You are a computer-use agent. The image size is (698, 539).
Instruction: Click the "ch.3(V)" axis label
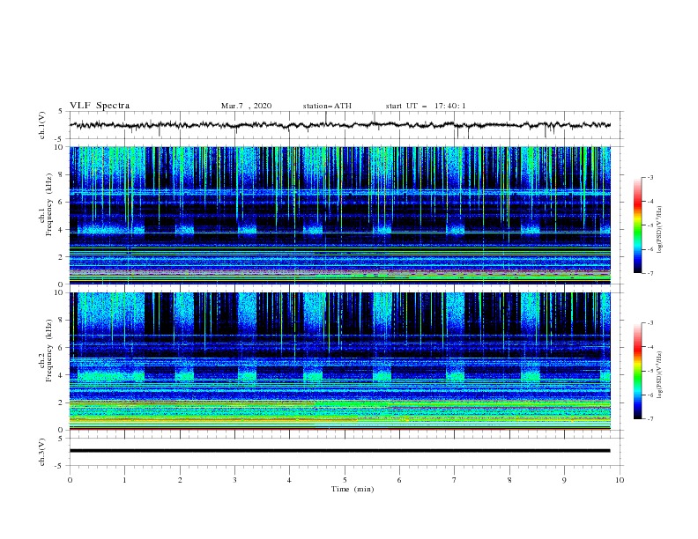pyautogui.click(x=42, y=452)
